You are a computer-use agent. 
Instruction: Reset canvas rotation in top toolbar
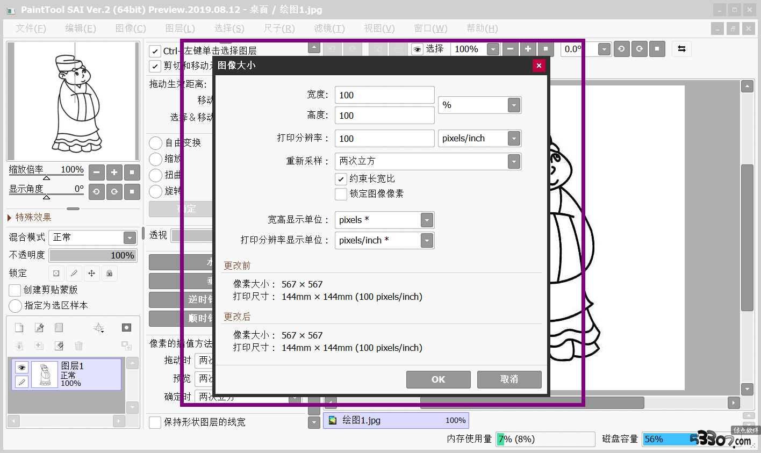[x=657, y=49]
